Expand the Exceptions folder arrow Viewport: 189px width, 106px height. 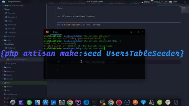[x=4, y=17]
